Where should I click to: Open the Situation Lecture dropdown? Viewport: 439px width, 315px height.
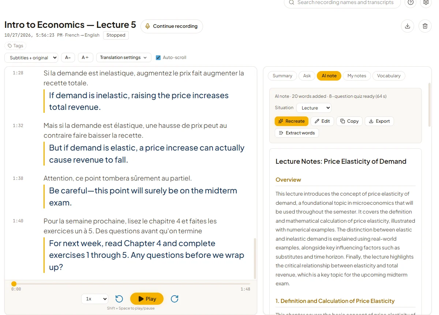click(x=314, y=108)
